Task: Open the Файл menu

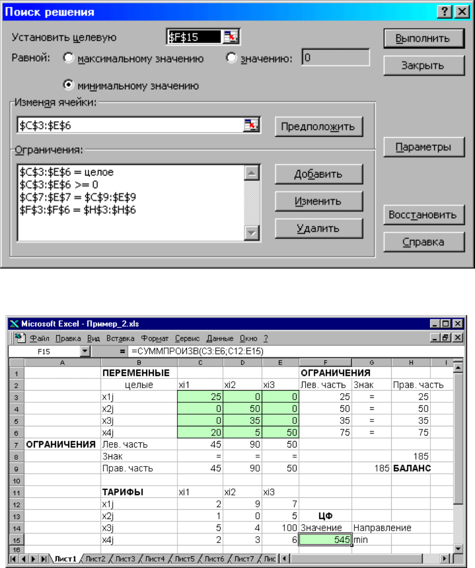Action: click(x=40, y=338)
